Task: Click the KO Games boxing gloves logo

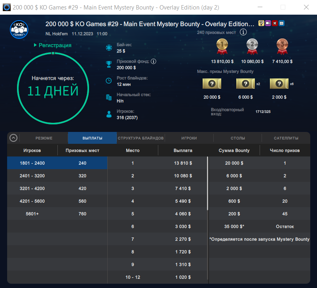Action: pos(19,30)
